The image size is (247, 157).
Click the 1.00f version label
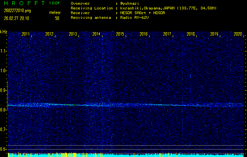pos(55,3)
